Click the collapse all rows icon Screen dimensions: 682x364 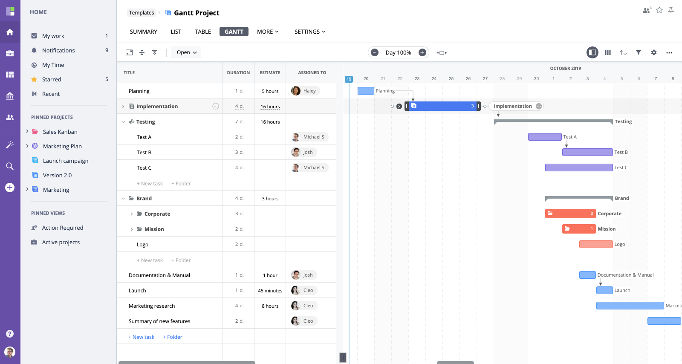pos(142,52)
